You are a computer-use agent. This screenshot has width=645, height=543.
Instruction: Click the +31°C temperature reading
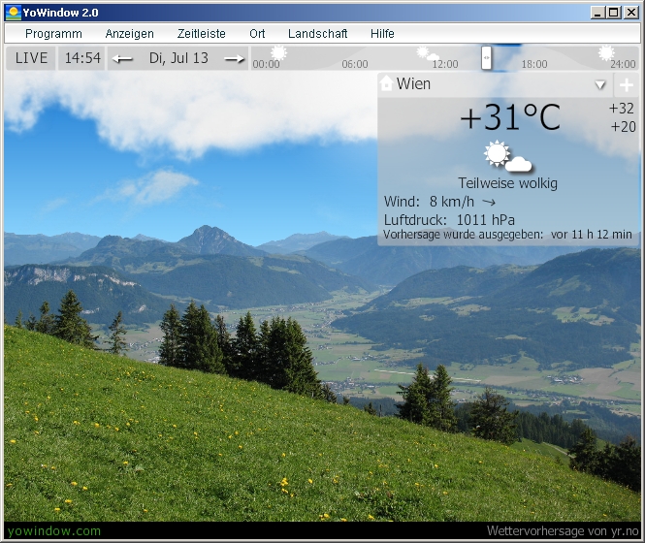tap(510, 117)
